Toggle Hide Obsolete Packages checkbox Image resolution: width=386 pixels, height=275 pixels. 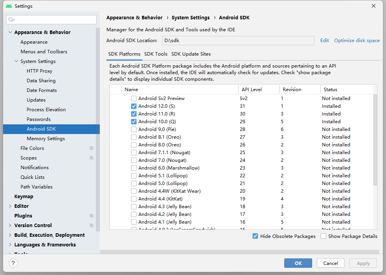tap(255, 236)
